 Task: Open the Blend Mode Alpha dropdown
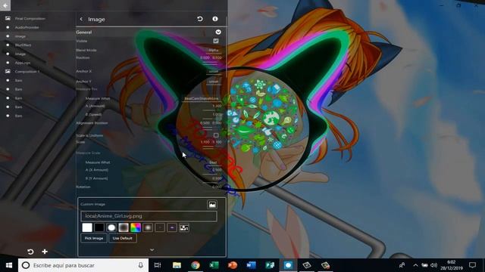click(x=214, y=50)
